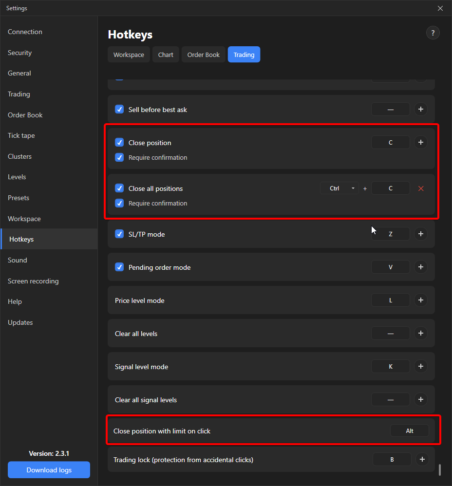The height and width of the screenshot is (486, 452).
Task: Uncheck the Close all positions checkbox
Action: click(x=119, y=188)
